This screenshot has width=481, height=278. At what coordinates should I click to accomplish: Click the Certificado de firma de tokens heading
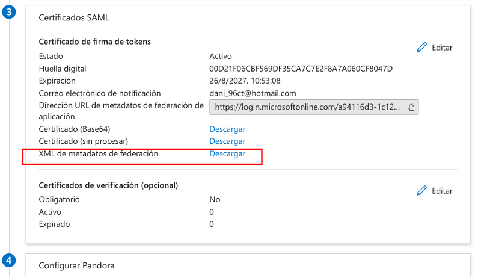tap(95, 42)
